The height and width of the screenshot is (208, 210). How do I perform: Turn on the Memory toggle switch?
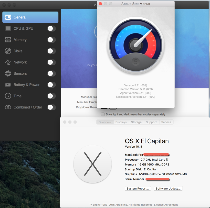point(51,40)
